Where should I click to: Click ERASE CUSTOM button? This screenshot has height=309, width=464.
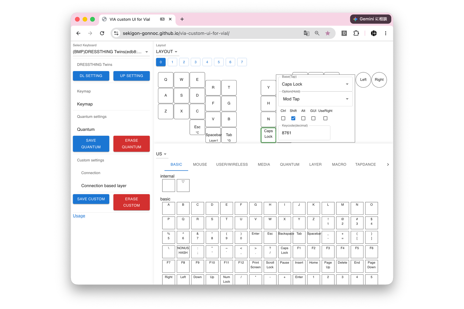[x=131, y=202]
